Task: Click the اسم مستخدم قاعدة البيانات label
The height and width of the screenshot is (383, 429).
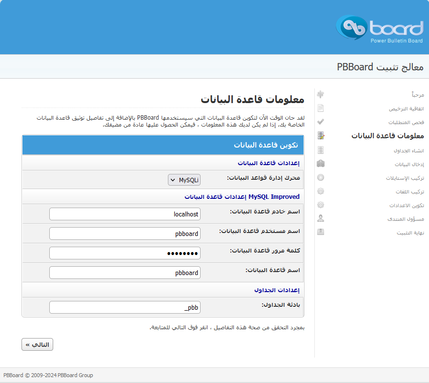Action: 259,232
